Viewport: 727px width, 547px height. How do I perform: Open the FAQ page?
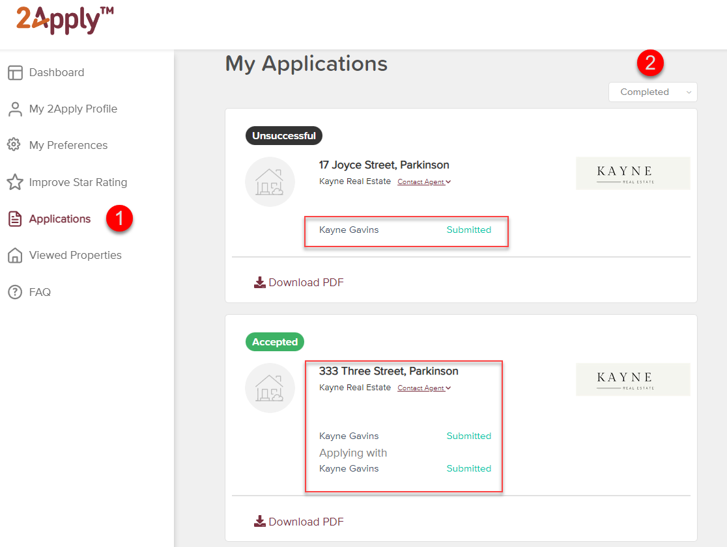(x=40, y=292)
